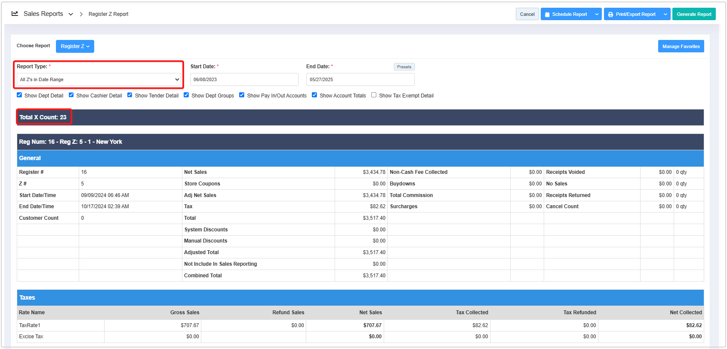
Task: Expand the Sales Reports chevron menu
Action: pos(71,14)
